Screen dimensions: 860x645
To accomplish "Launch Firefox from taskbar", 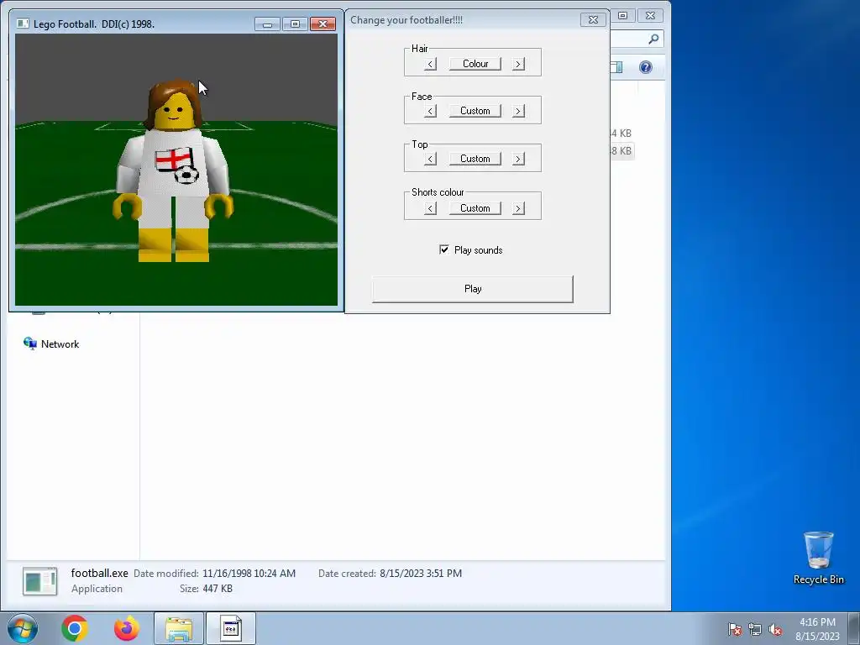I will pyautogui.click(x=126, y=628).
